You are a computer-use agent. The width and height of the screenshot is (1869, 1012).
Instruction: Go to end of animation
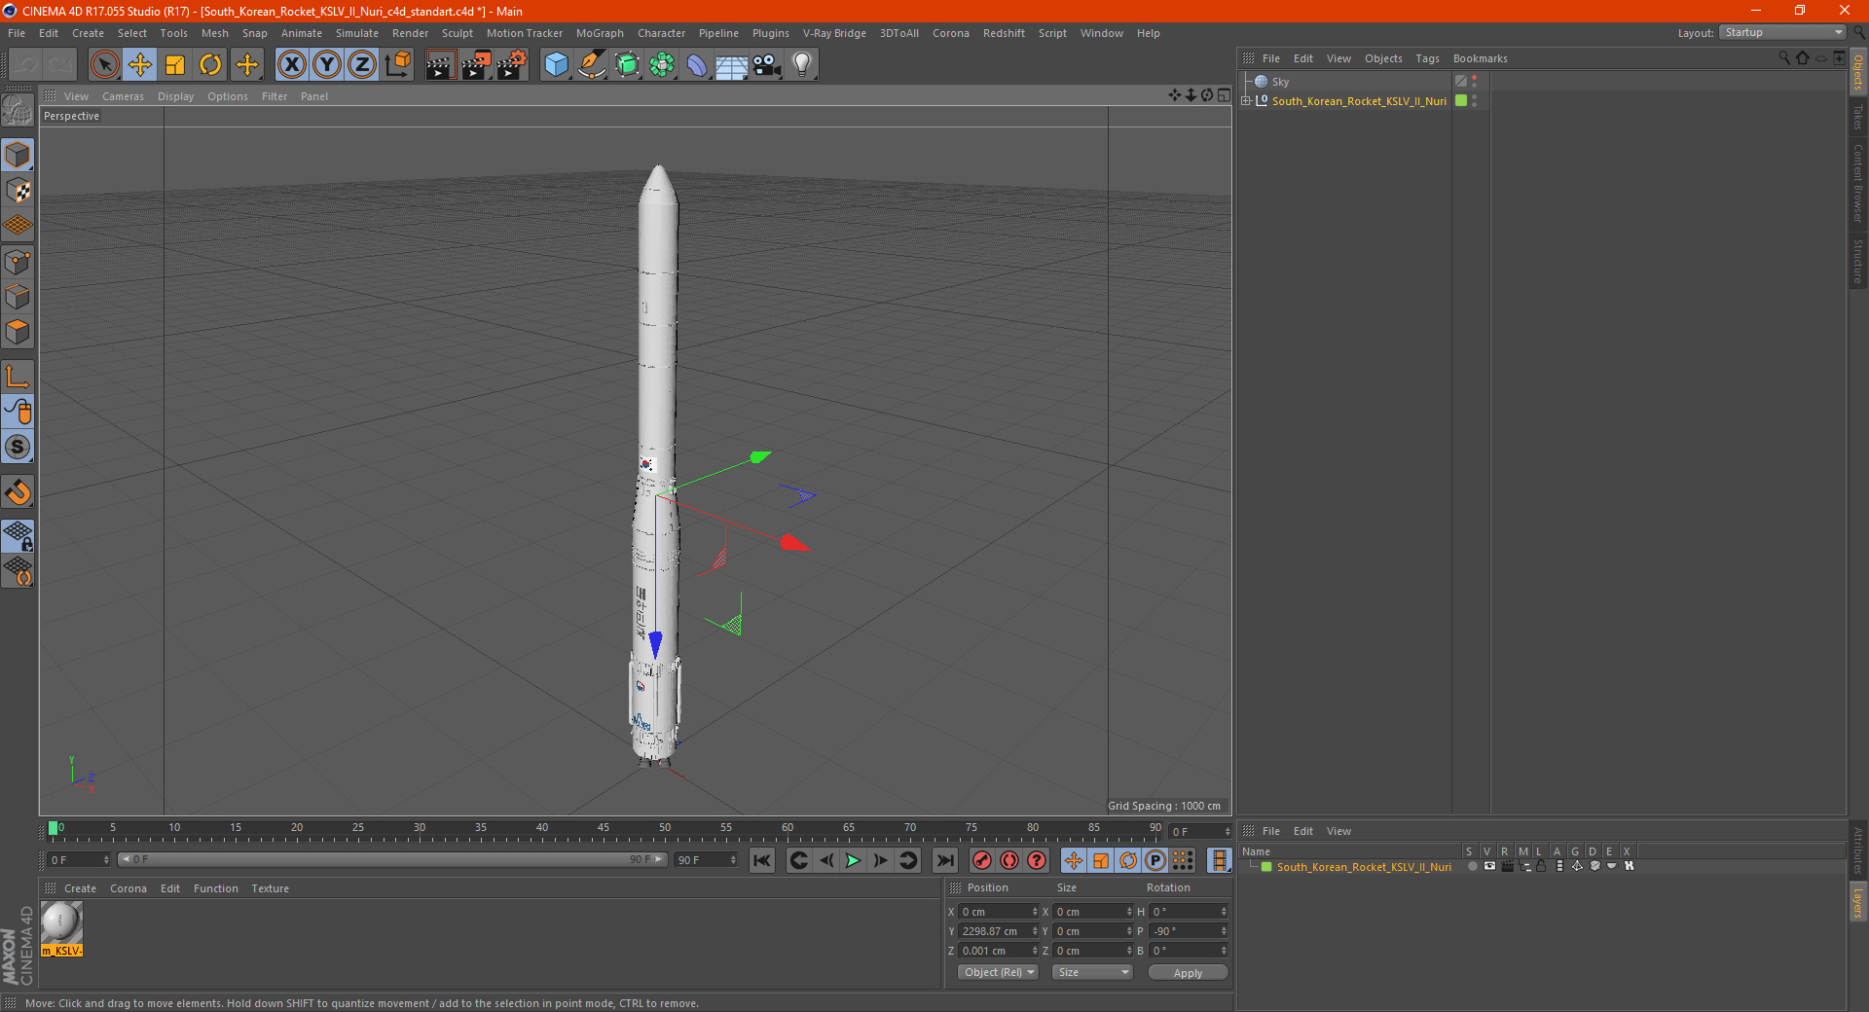click(944, 860)
